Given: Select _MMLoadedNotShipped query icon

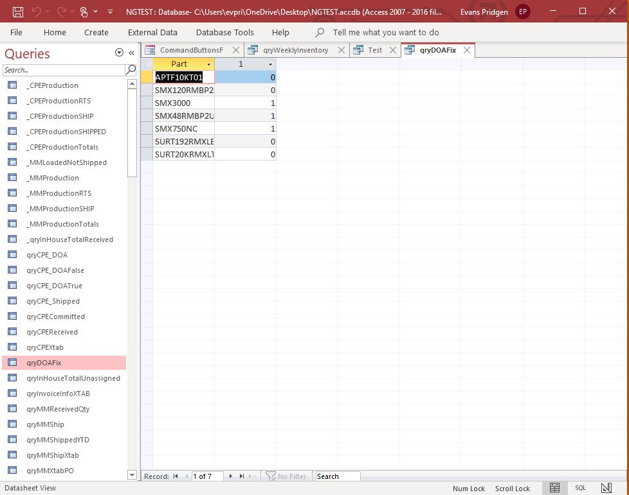Looking at the screenshot, I should coord(12,162).
